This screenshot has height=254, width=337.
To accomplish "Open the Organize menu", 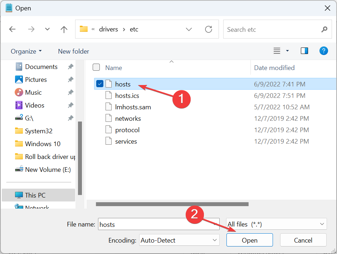I will click(26, 51).
